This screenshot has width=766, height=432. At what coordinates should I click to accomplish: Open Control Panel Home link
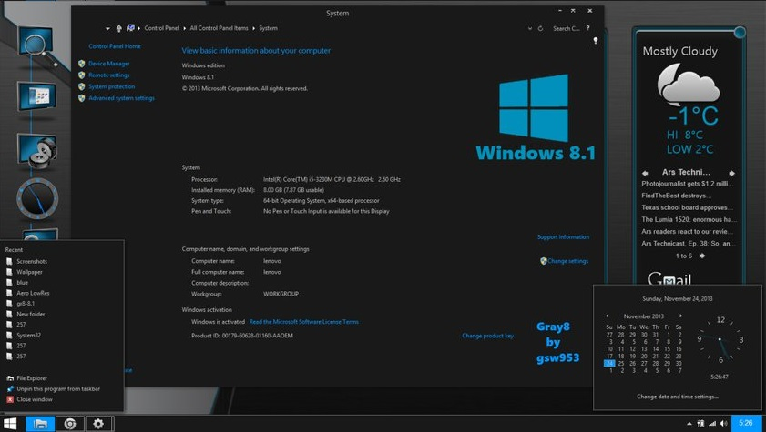pyautogui.click(x=115, y=46)
